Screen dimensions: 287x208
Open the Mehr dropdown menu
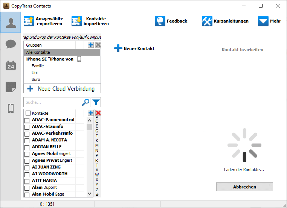[x=269, y=21]
